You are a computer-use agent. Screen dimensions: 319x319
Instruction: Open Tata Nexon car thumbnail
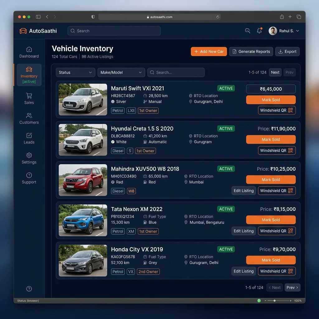click(x=83, y=220)
